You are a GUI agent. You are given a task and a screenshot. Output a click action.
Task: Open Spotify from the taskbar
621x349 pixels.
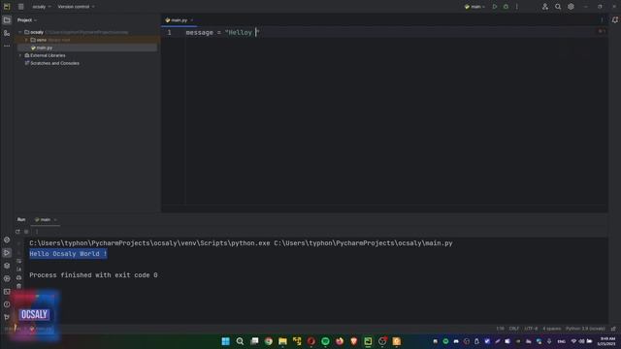coord(325,341)
